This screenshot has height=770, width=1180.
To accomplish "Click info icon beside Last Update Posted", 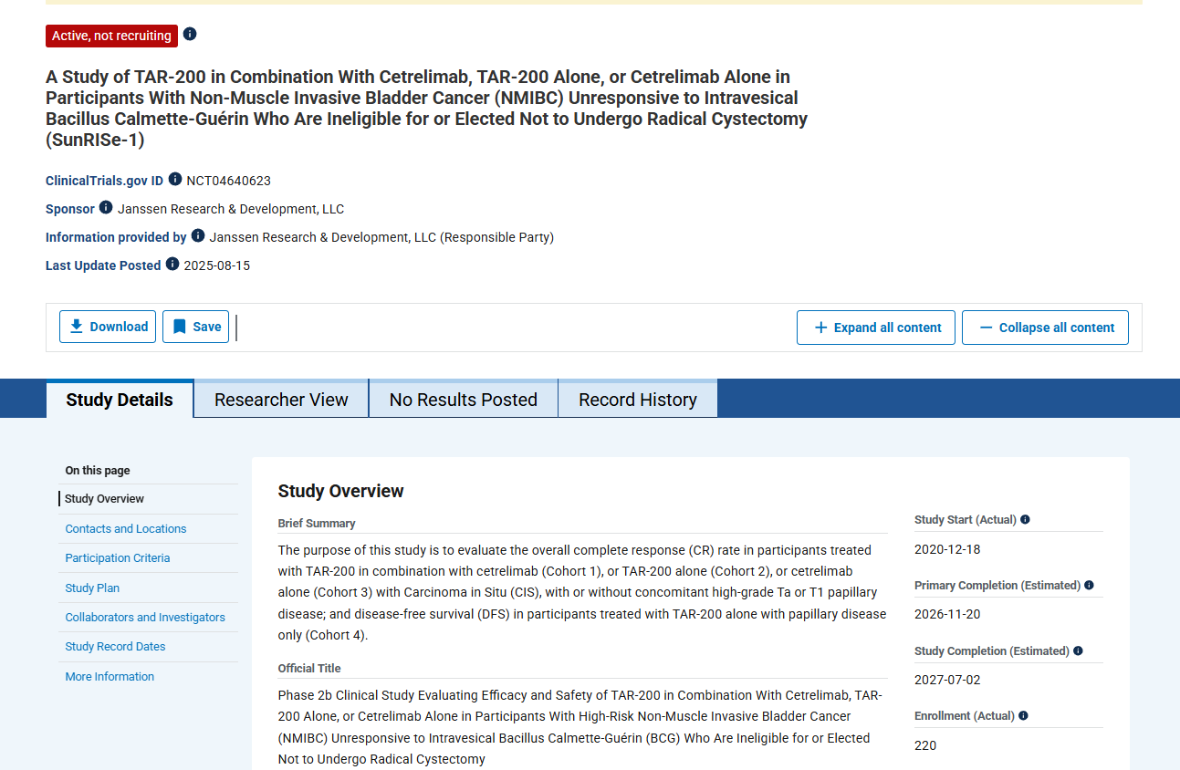I will click(x=172, y=264).
